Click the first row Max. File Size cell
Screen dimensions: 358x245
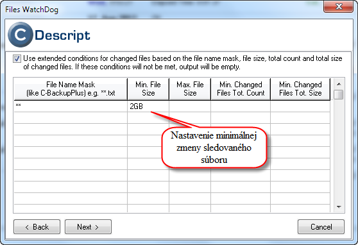pos(190,106)
